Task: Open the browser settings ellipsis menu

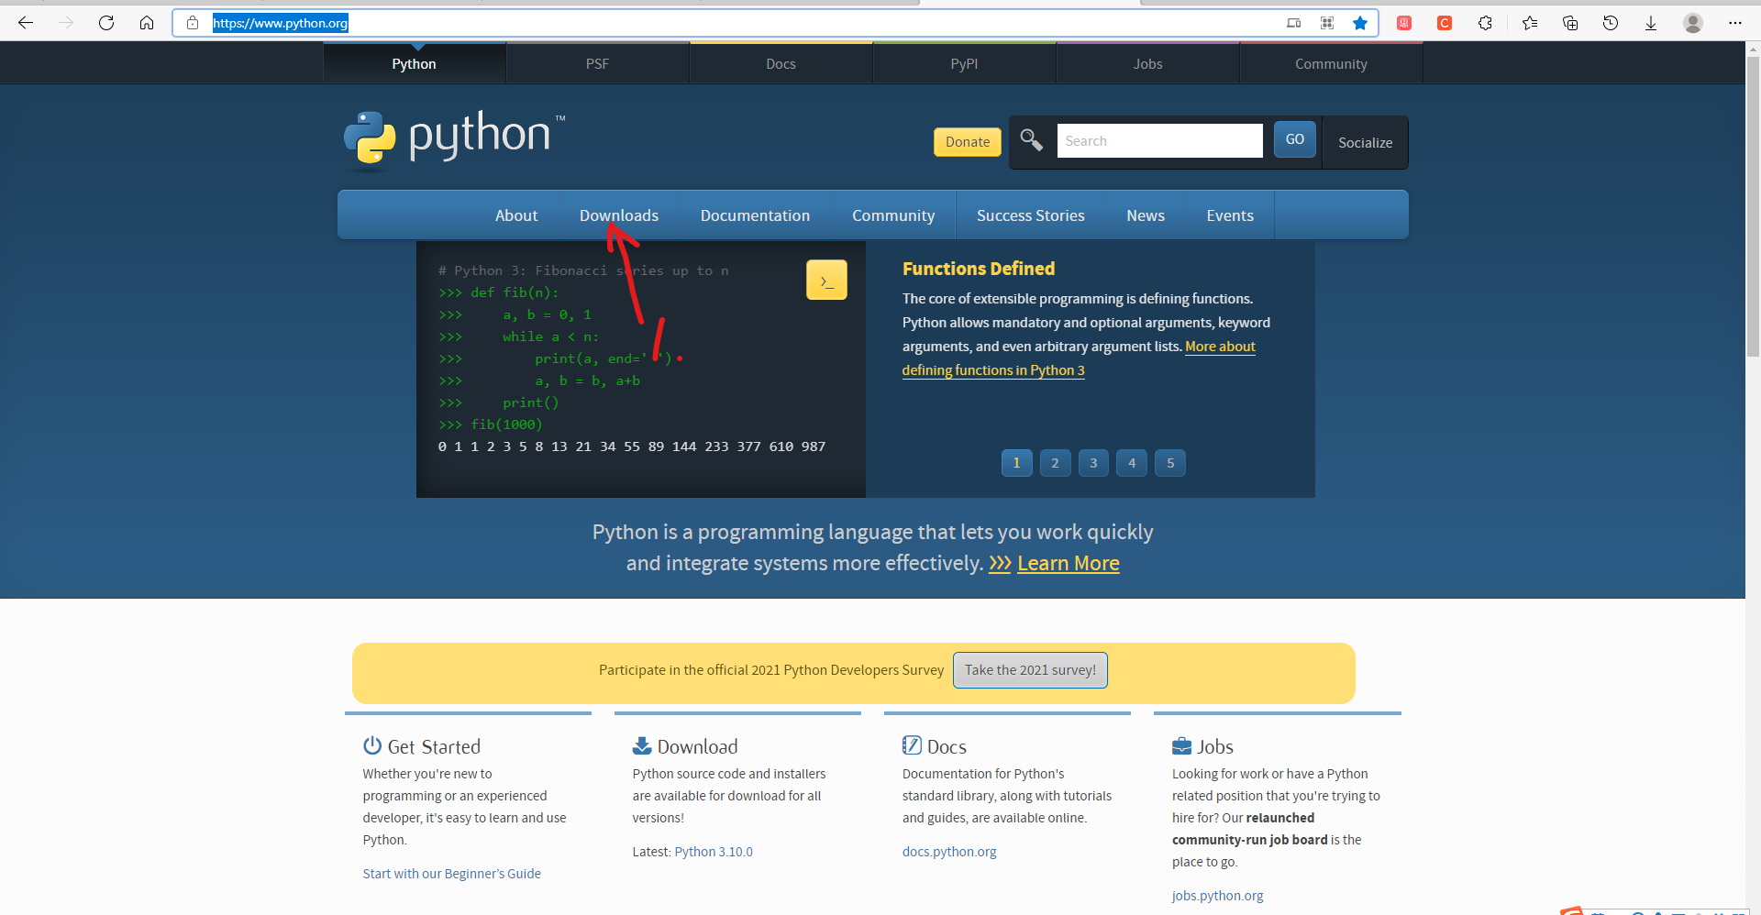Action: pos(1735,23)
